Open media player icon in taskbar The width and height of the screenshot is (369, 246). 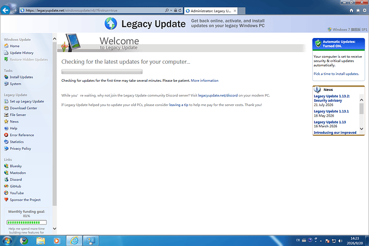click(57, 241)
